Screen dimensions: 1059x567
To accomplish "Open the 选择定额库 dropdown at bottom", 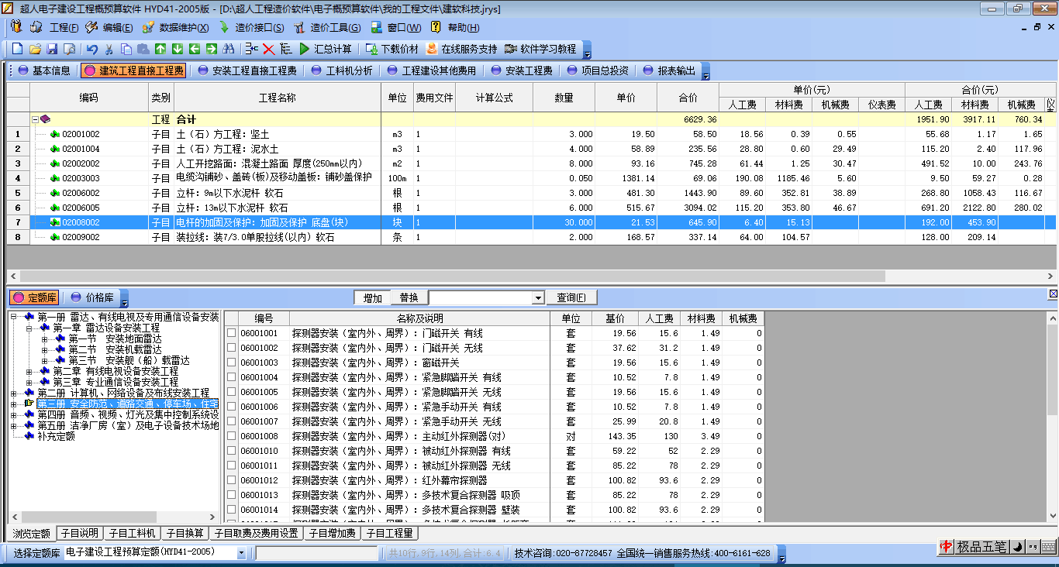I will 240,553.
